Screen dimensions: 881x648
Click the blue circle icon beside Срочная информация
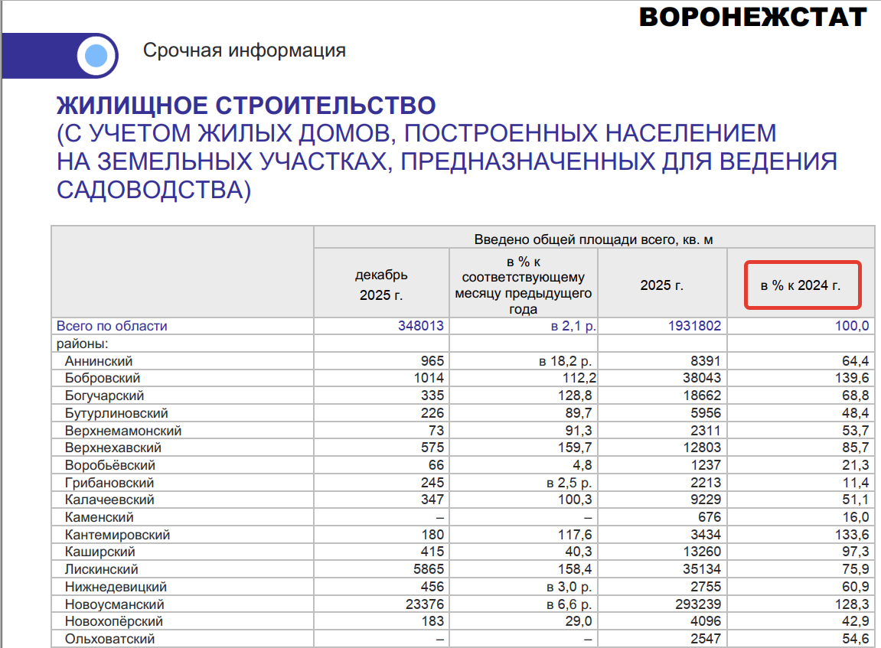96,56
